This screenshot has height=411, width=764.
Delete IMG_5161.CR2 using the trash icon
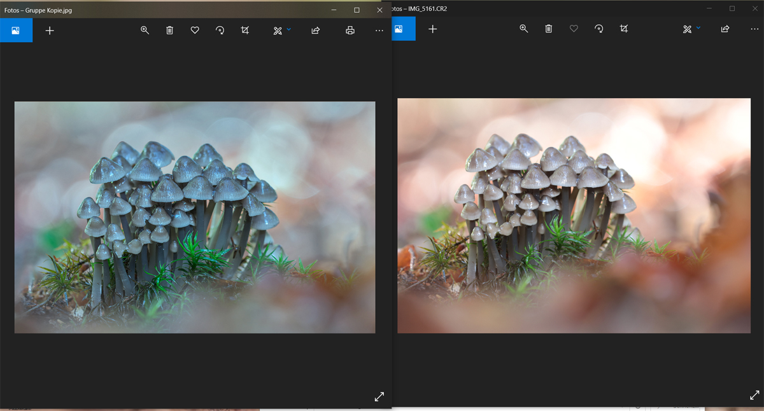pos(549,29)
